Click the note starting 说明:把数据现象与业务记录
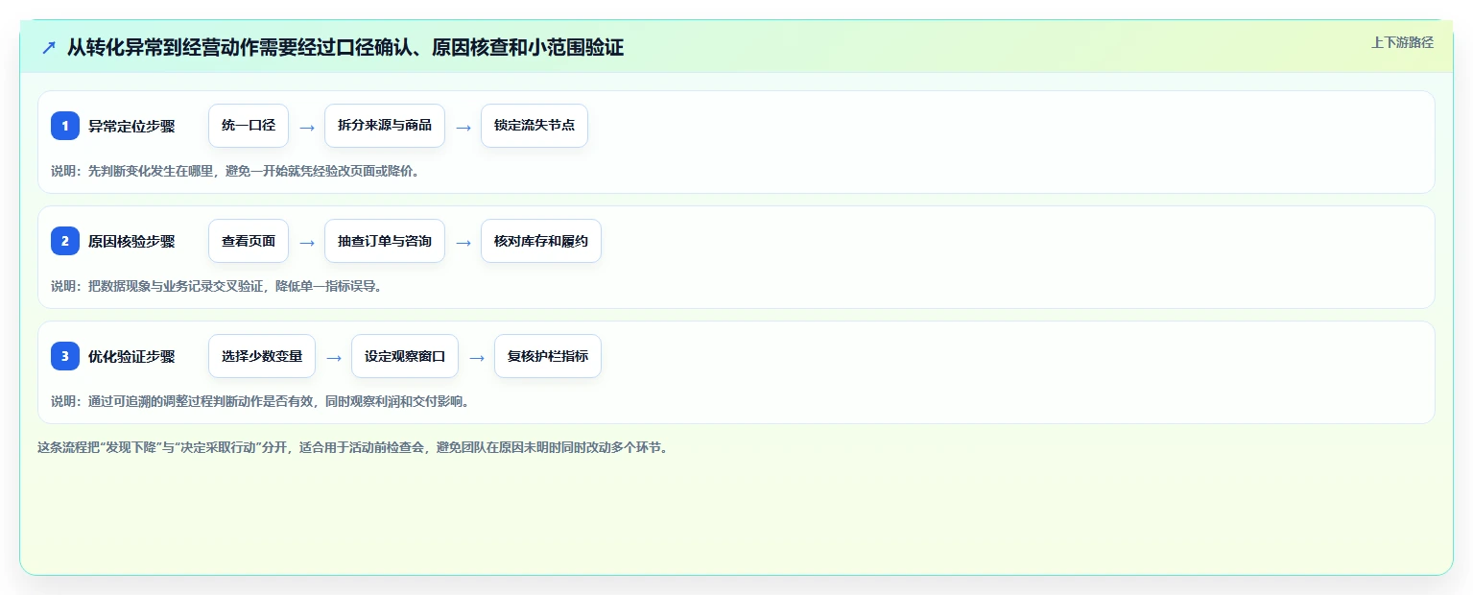The height and width of the screenshot is (595, 1473). 216,286
